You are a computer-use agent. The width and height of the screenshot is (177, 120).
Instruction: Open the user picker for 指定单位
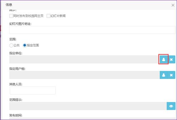pos(164,59)
